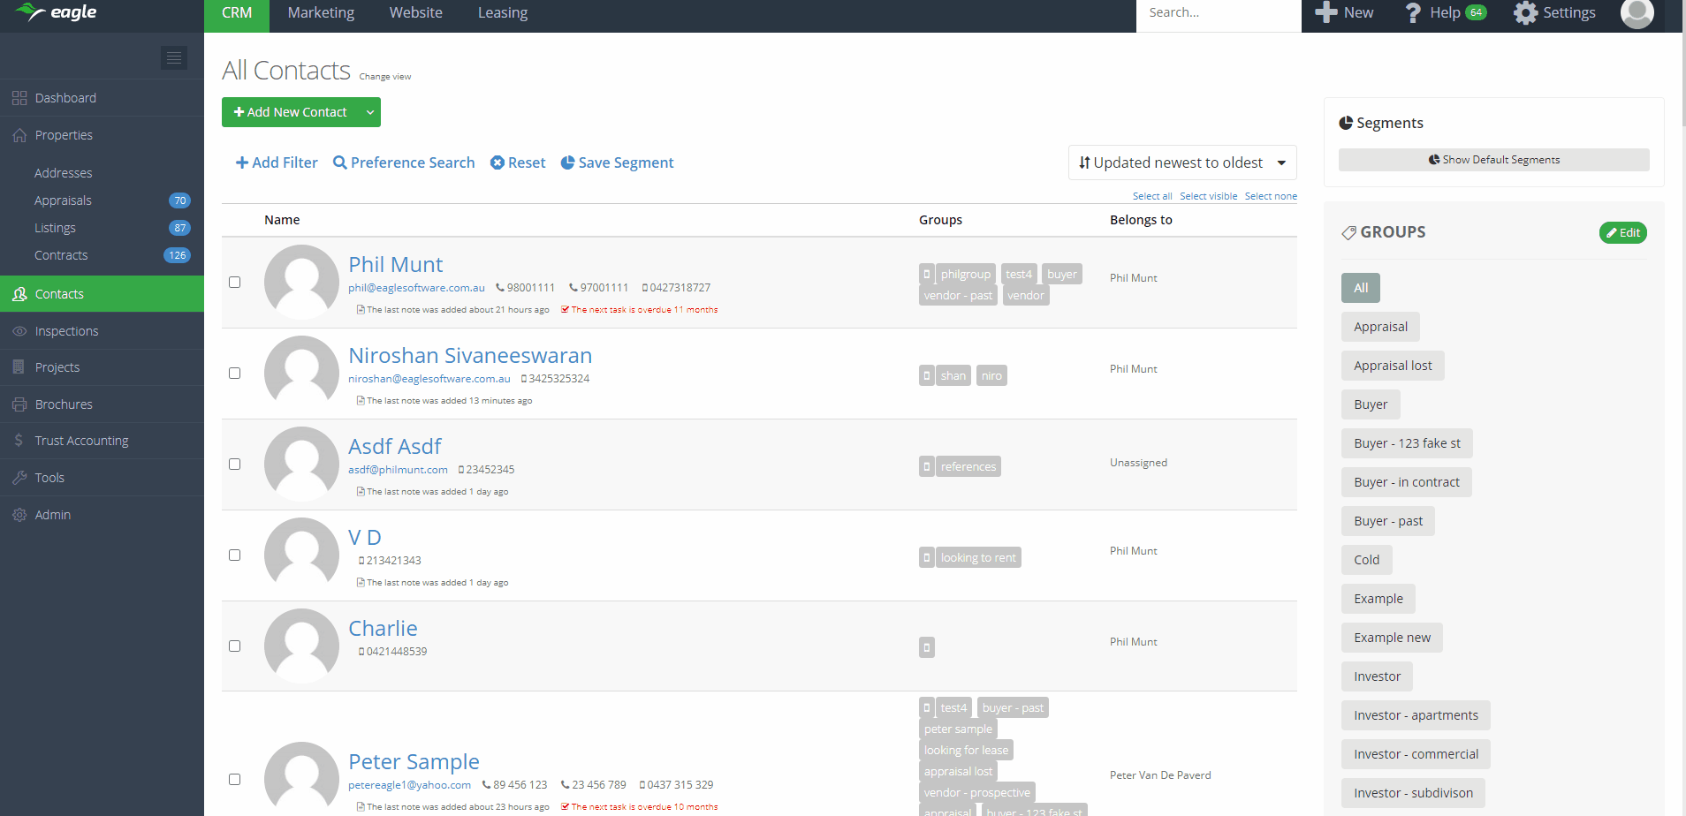
Task: Click Phil Munt's profile picture
Action: click(301, 282)
